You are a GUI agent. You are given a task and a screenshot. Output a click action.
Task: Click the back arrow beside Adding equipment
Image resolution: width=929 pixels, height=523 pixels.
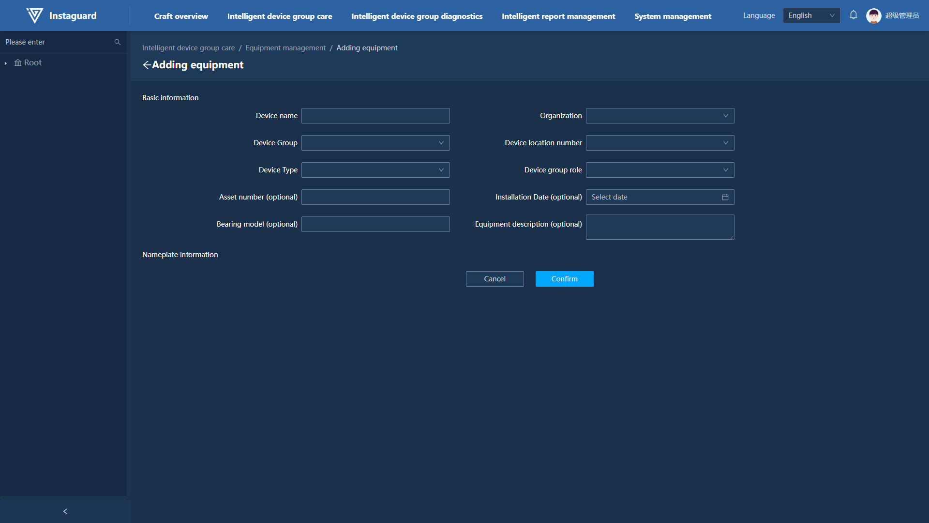point(147,65)
